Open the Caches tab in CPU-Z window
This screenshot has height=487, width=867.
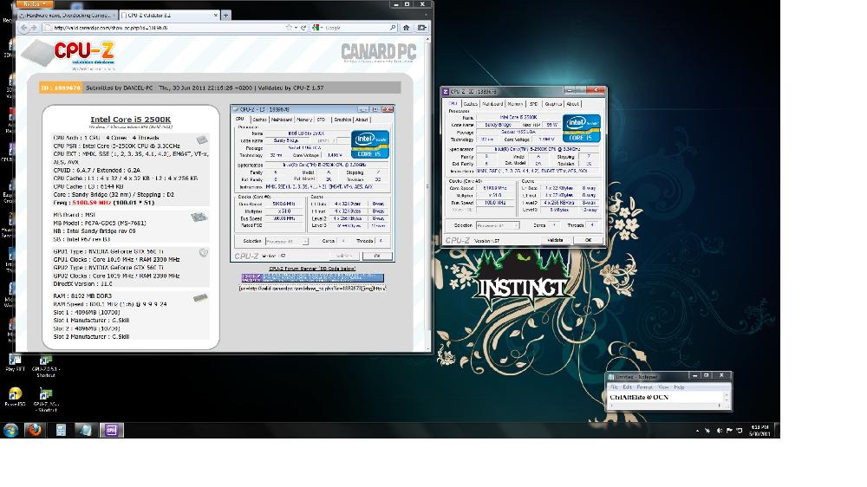click(471, 103)
